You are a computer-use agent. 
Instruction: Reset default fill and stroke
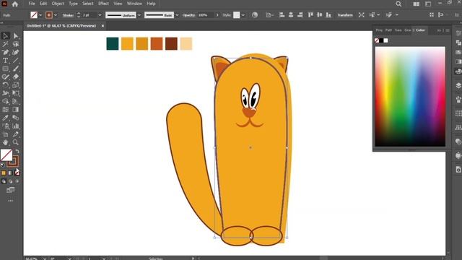pyautogui.click(x=3, y=165)
